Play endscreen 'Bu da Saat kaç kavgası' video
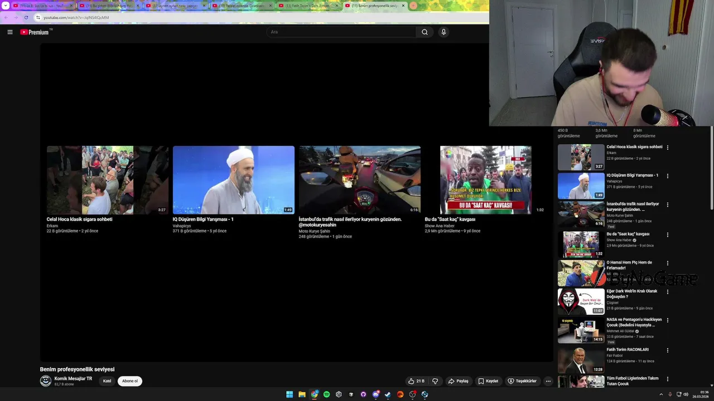 [485, 180]
